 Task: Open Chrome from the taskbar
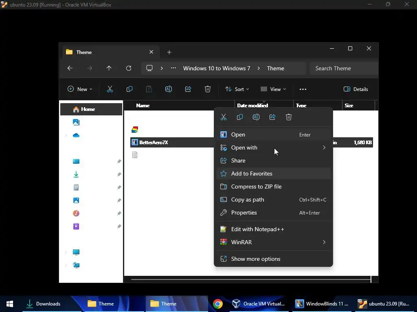tap(217, 304)
